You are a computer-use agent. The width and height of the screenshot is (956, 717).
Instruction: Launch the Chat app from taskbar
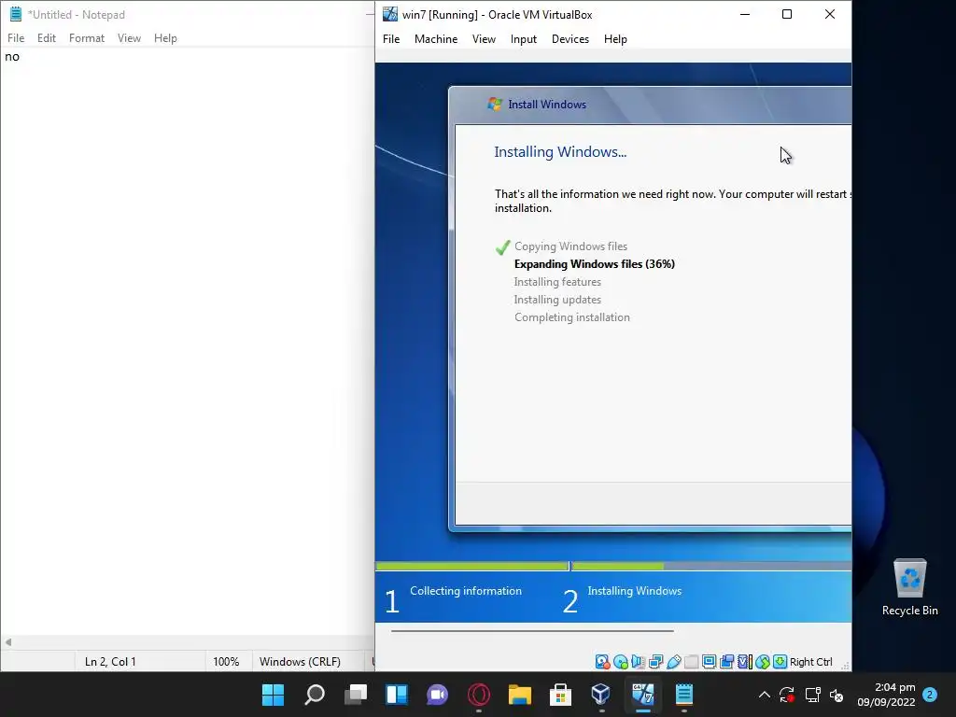coord(437,695)
